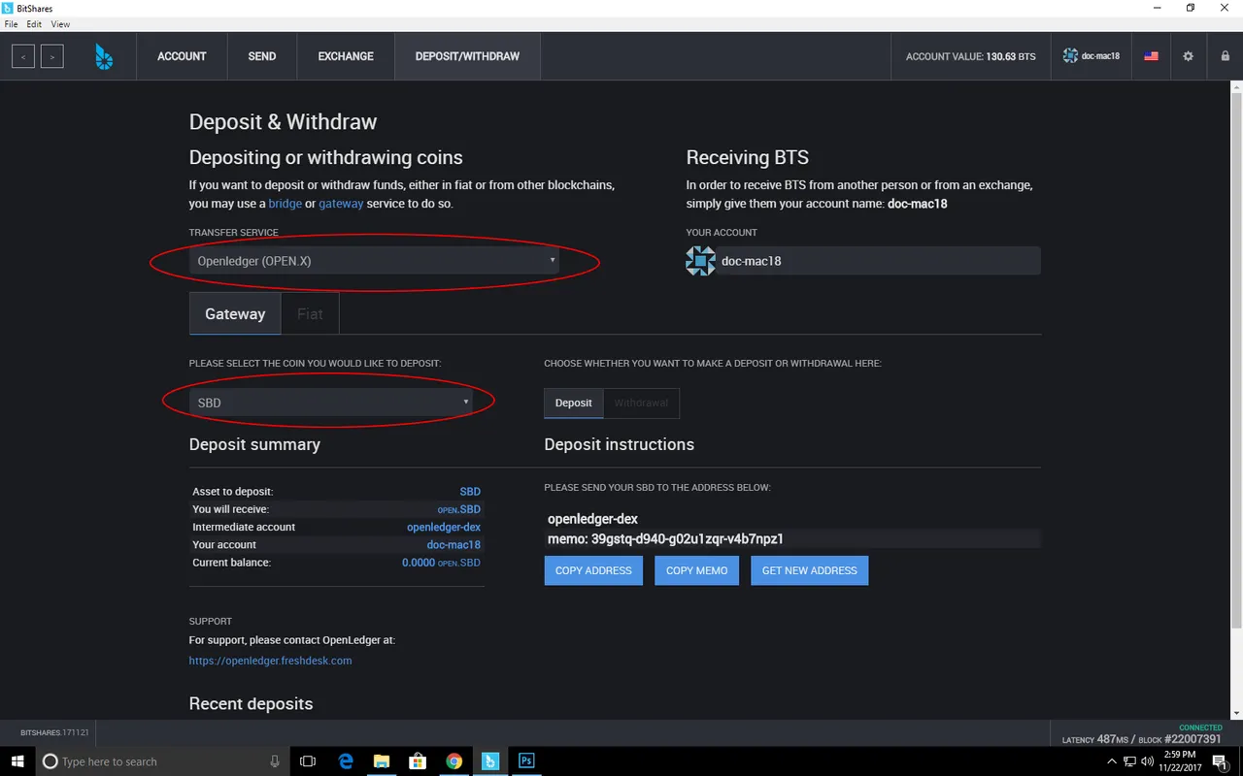Open the SEND tab
Image resolution: width=1243 pixels, height=776 pixels.
click(262, 56)
